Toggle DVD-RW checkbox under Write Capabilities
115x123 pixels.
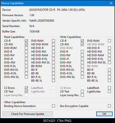82,55
